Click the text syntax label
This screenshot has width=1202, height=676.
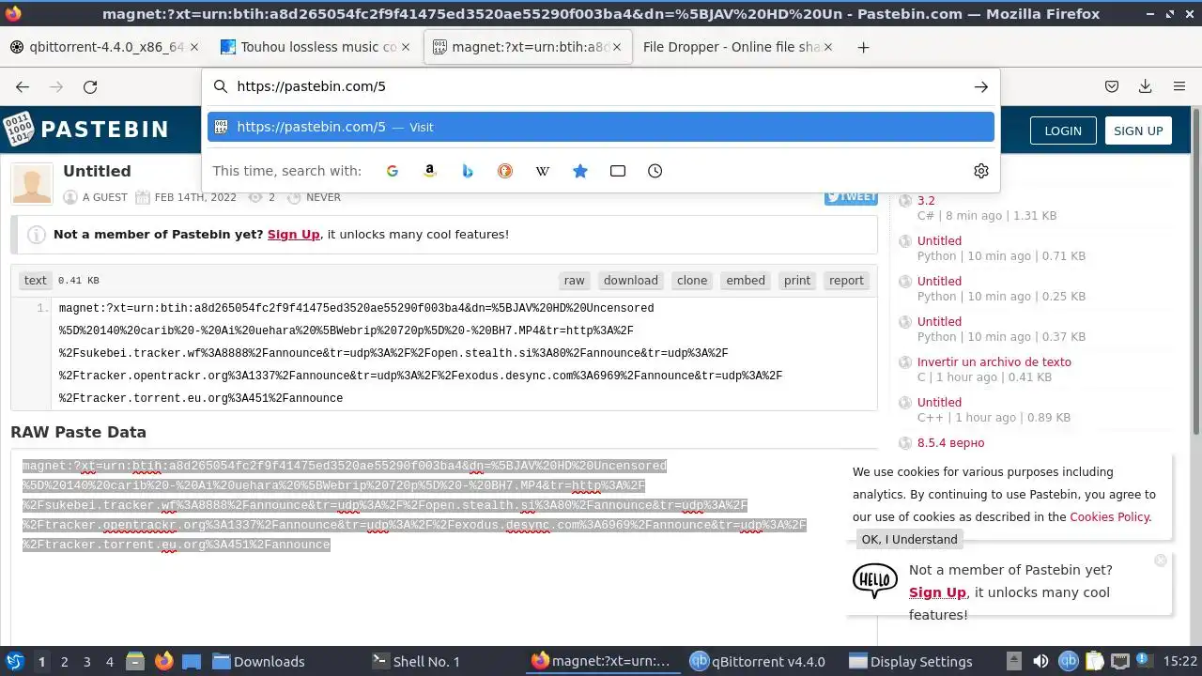pyautogui.click(x=36, y=280)
